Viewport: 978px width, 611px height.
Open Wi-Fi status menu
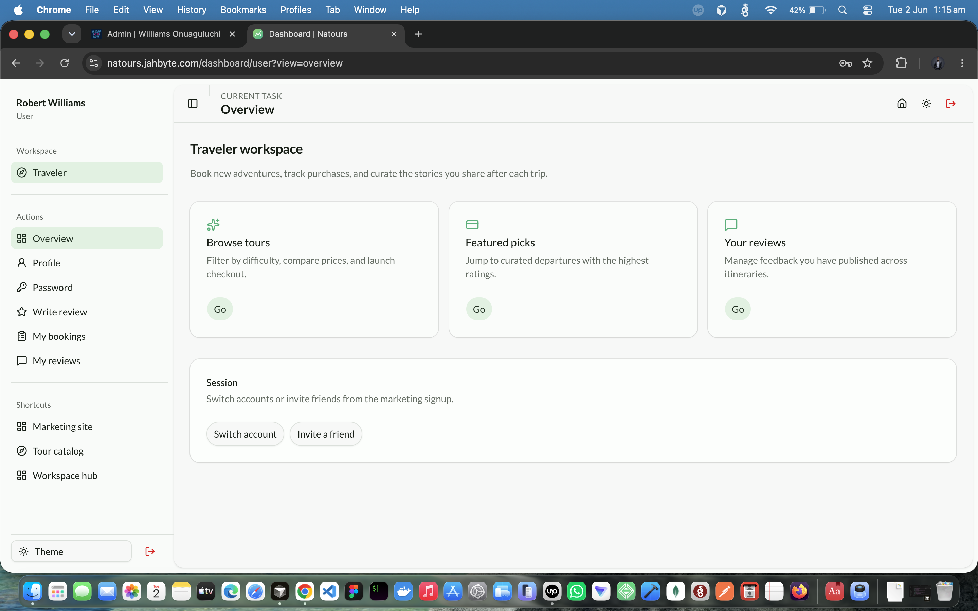click(771, 10)
